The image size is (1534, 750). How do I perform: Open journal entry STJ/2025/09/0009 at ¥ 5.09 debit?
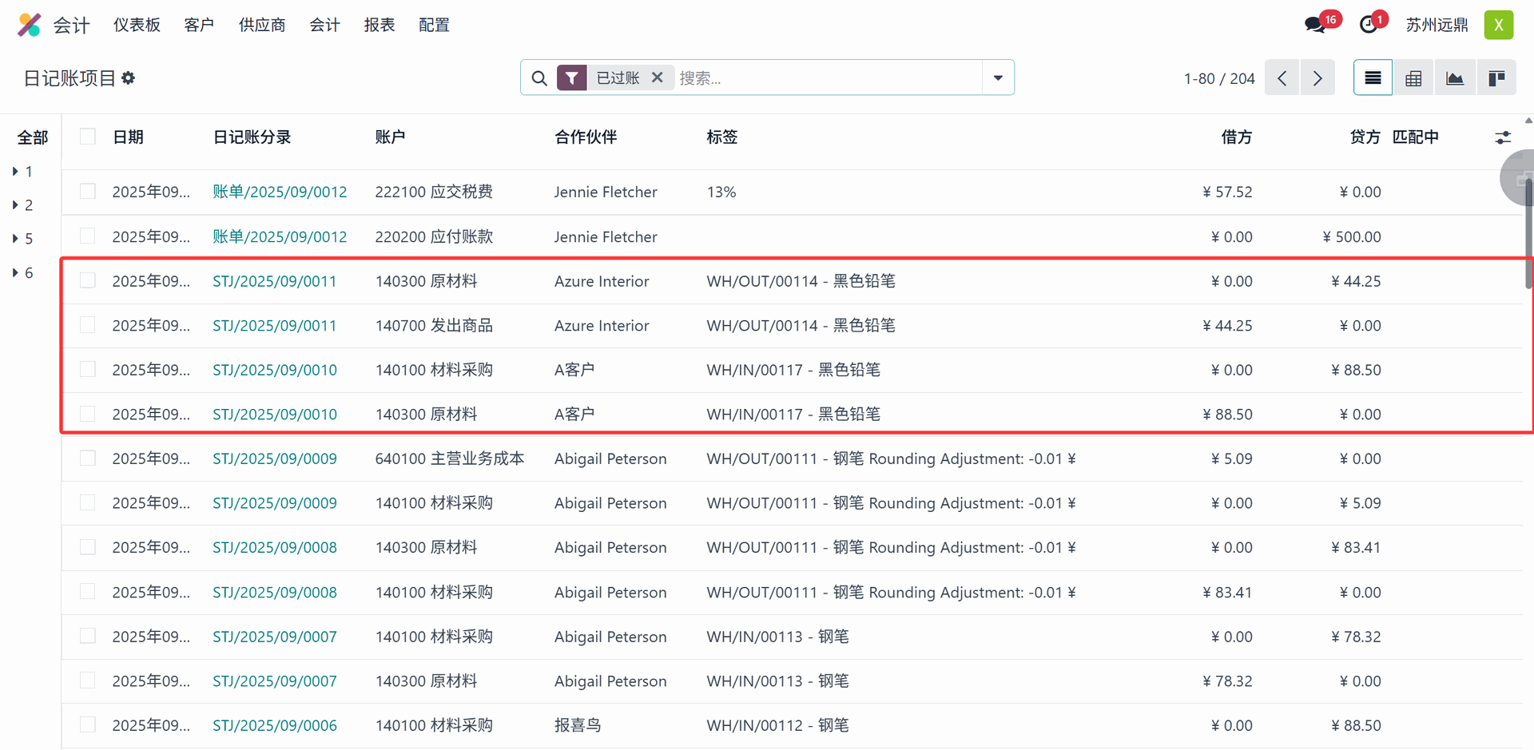(274, 458)
